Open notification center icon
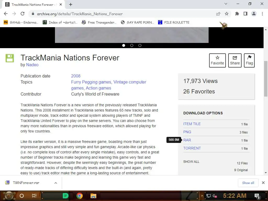This screenshot has width=268, height=201. click(257, 196)
